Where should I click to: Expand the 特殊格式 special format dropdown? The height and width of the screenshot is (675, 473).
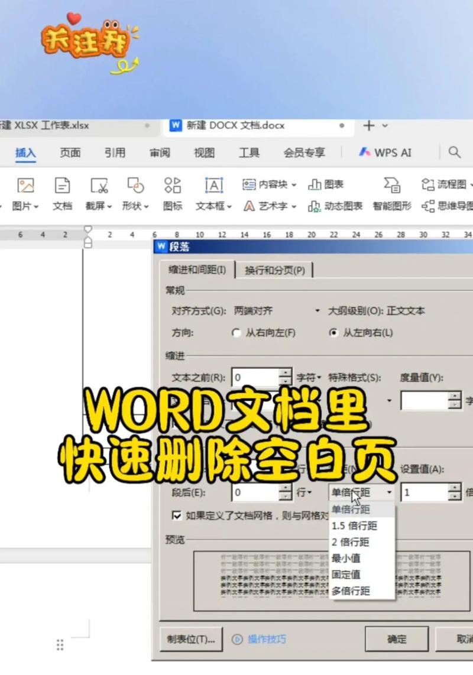coord(390,400)
